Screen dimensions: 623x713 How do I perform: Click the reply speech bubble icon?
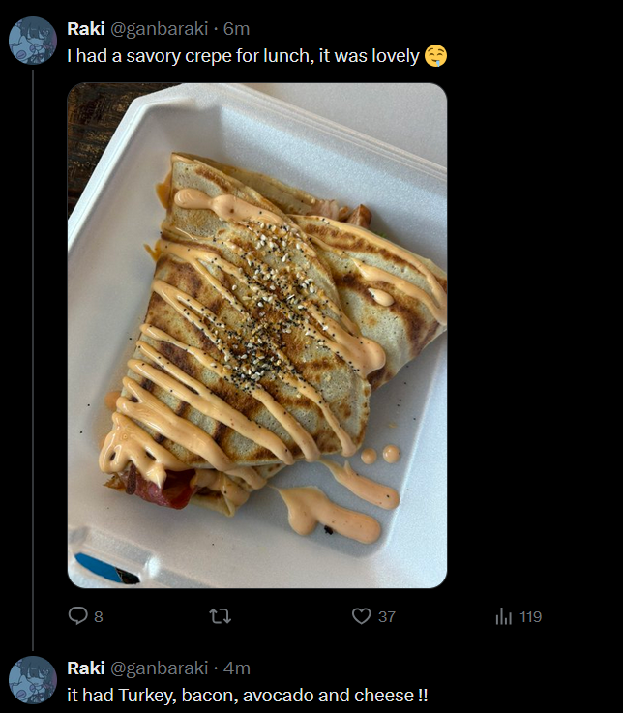pos(77,616)
